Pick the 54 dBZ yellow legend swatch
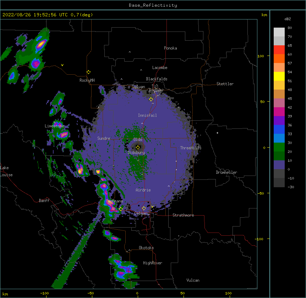This screenshot has width=306, height=298. [279, 76]
